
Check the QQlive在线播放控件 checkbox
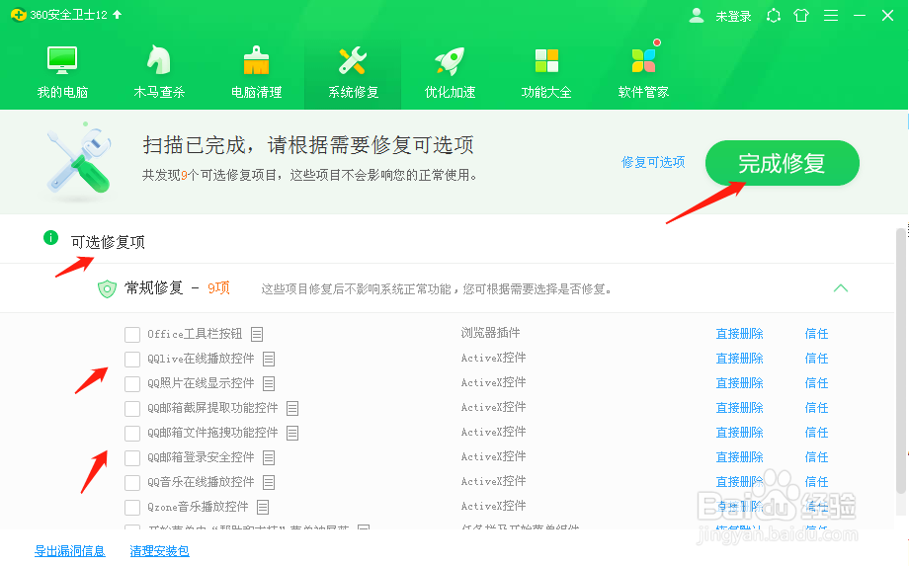[132, 360]
